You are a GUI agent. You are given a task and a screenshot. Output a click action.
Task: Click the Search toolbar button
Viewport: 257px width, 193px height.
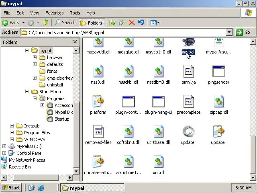coord(65,23)
